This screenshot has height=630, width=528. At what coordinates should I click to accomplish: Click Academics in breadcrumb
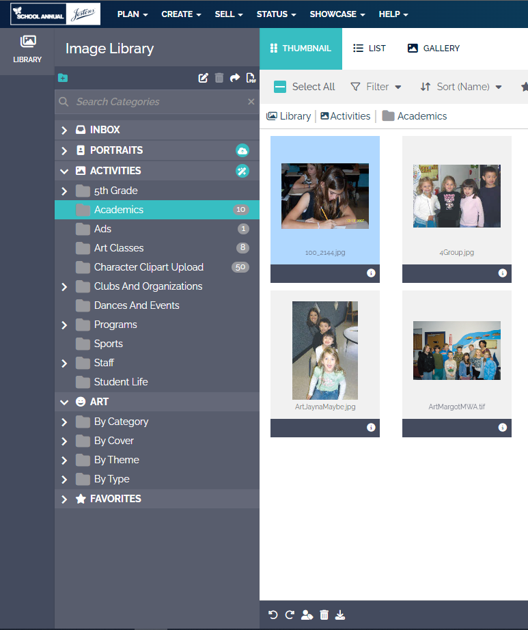point(415,116)
